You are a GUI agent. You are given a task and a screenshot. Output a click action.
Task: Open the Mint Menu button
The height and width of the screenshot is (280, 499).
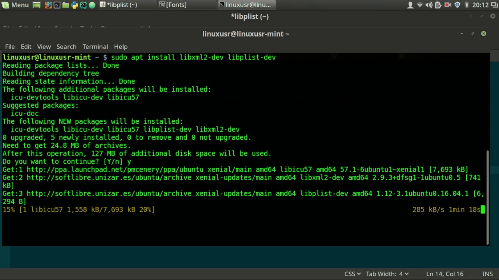[x=16, y=5]
